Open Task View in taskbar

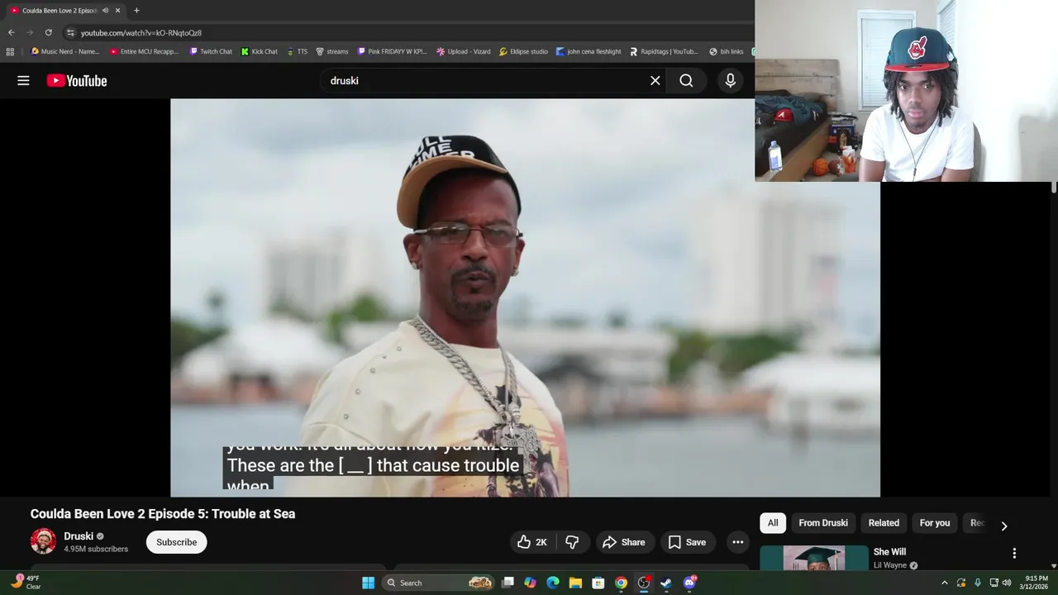click(508, 583)
